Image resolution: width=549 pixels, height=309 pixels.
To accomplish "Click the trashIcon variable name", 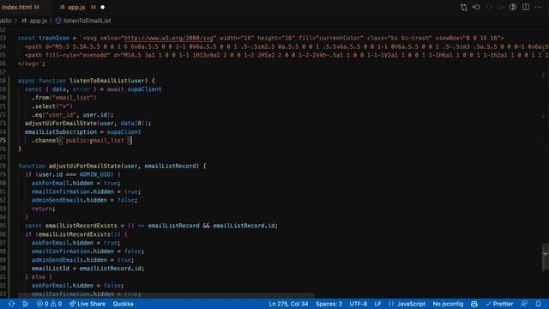I will (54, 38).
